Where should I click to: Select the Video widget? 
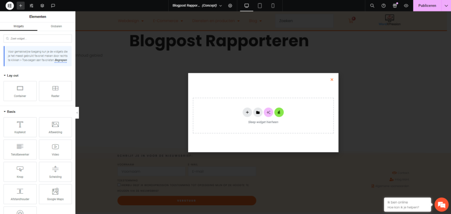pos(55,150)
